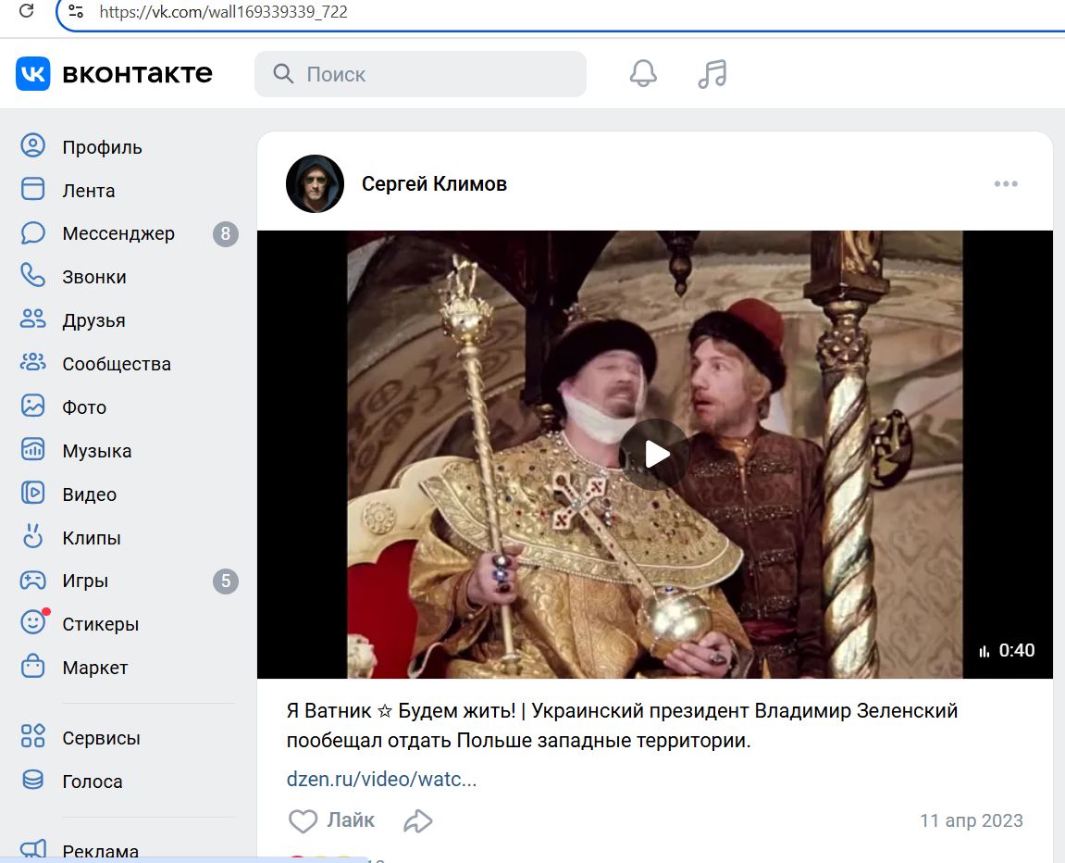Screen dimensions: 1065x863
Task: Share the video post via the arrow icon
Action: coord(417,820)
